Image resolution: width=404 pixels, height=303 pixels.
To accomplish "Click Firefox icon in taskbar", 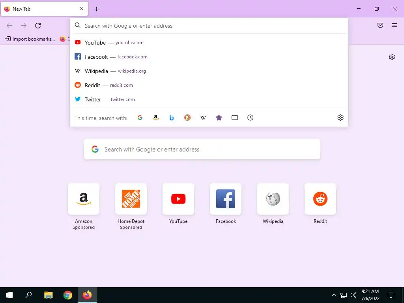I will tap(87, 295).
